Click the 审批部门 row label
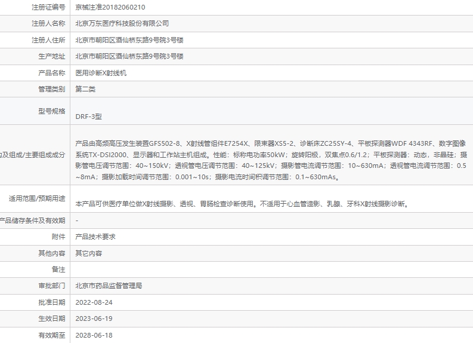The width and height of the screenshot is (473, 343). click(52, 286)
